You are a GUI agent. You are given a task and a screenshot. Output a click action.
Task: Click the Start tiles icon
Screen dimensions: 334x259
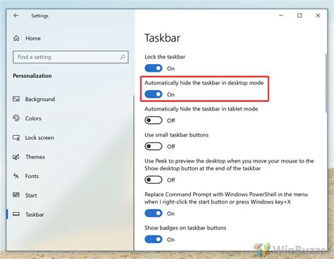click(x=16, y=195)
